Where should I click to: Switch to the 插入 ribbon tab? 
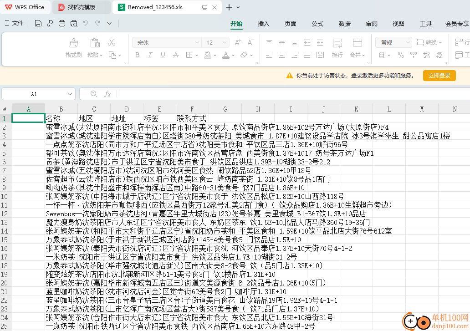click(263, 24)
